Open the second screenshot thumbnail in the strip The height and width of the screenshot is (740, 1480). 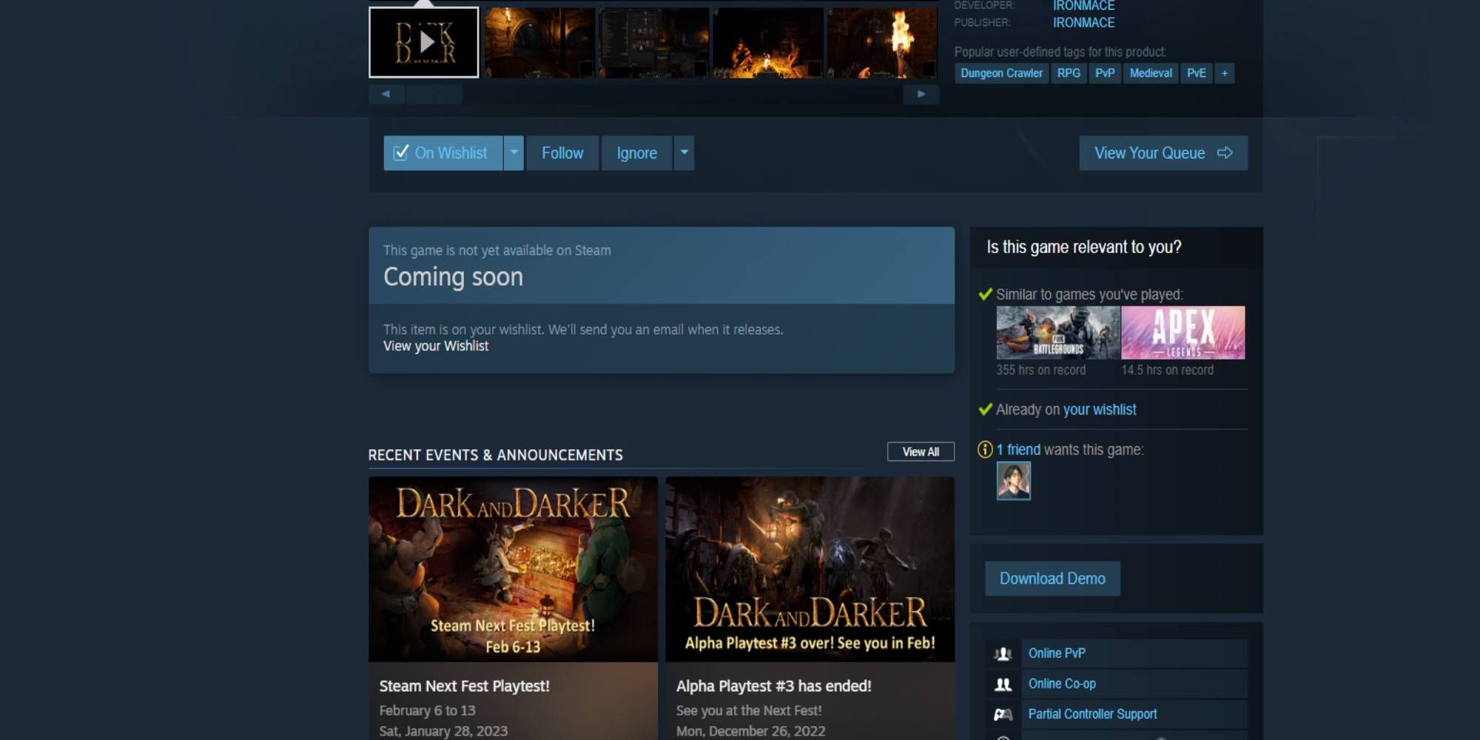(x=540, y=42)
